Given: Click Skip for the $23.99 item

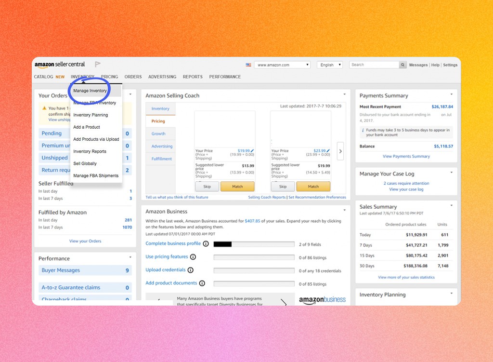Looking at the screenshot, I should [x=283, y=187].
